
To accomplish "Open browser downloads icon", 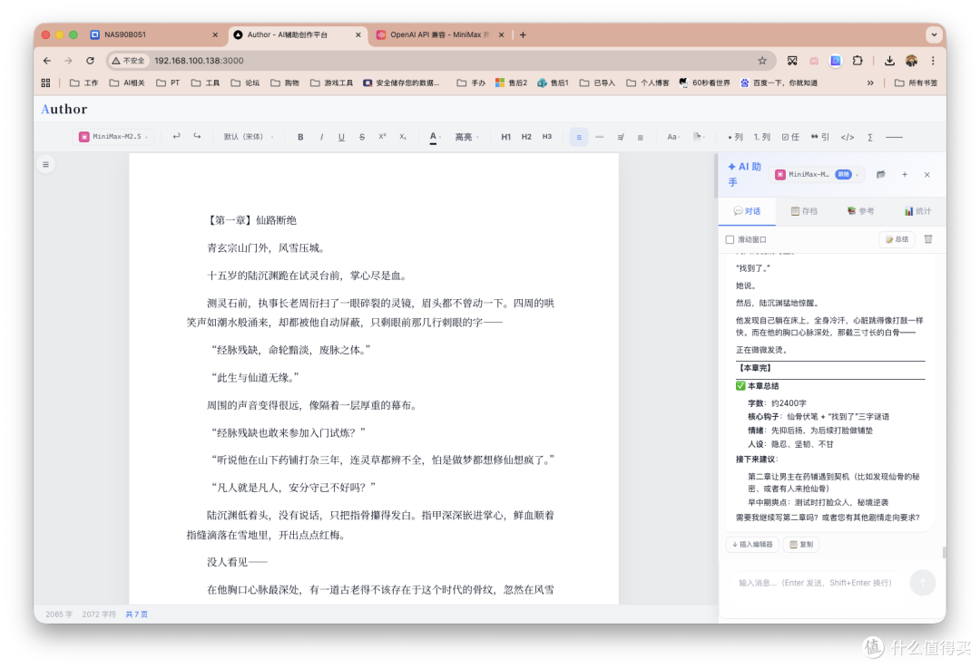I will pos(888,61).
